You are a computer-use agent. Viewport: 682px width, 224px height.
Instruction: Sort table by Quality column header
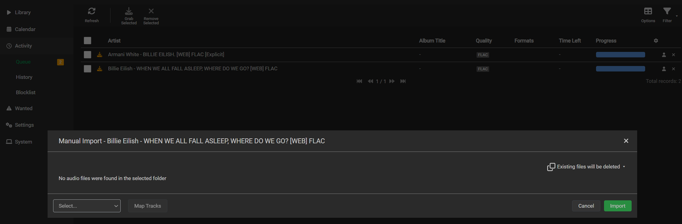pyautogui.click(x=484, y=40)
